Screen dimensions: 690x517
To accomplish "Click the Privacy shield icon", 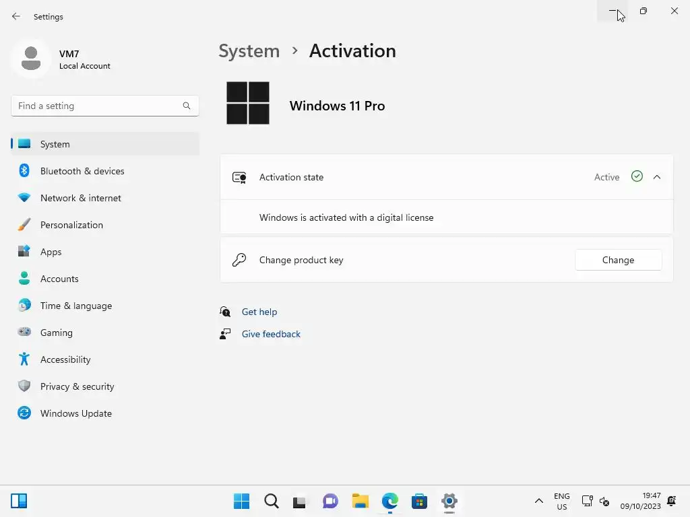I will coord(24,386).
